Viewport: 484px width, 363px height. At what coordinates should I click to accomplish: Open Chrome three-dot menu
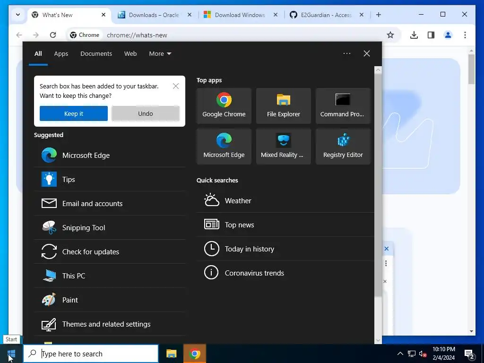pos(465,35)
